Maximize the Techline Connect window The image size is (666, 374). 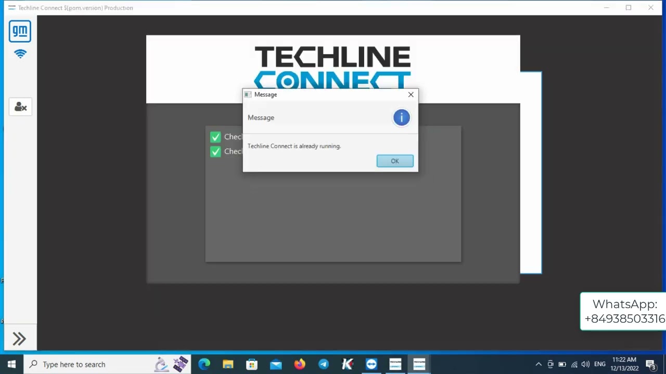tap(629, 8)
